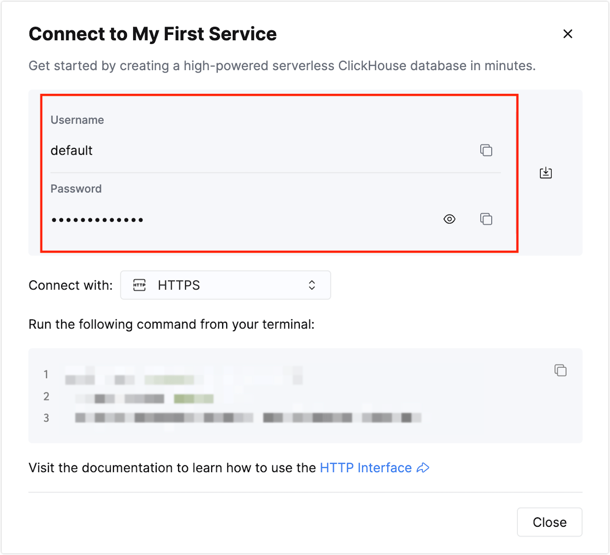The height and width of the screenshot is (555, 610).
Task: Click the HTTP badge icon in the protocol selector
Action: 139,285
